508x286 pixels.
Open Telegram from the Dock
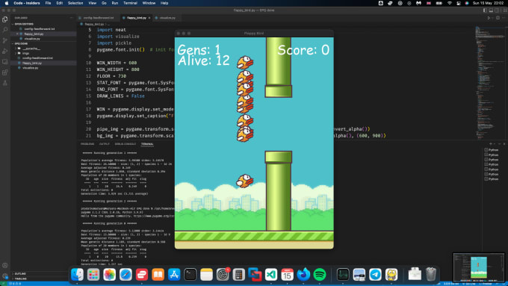(x=375, y=275)
